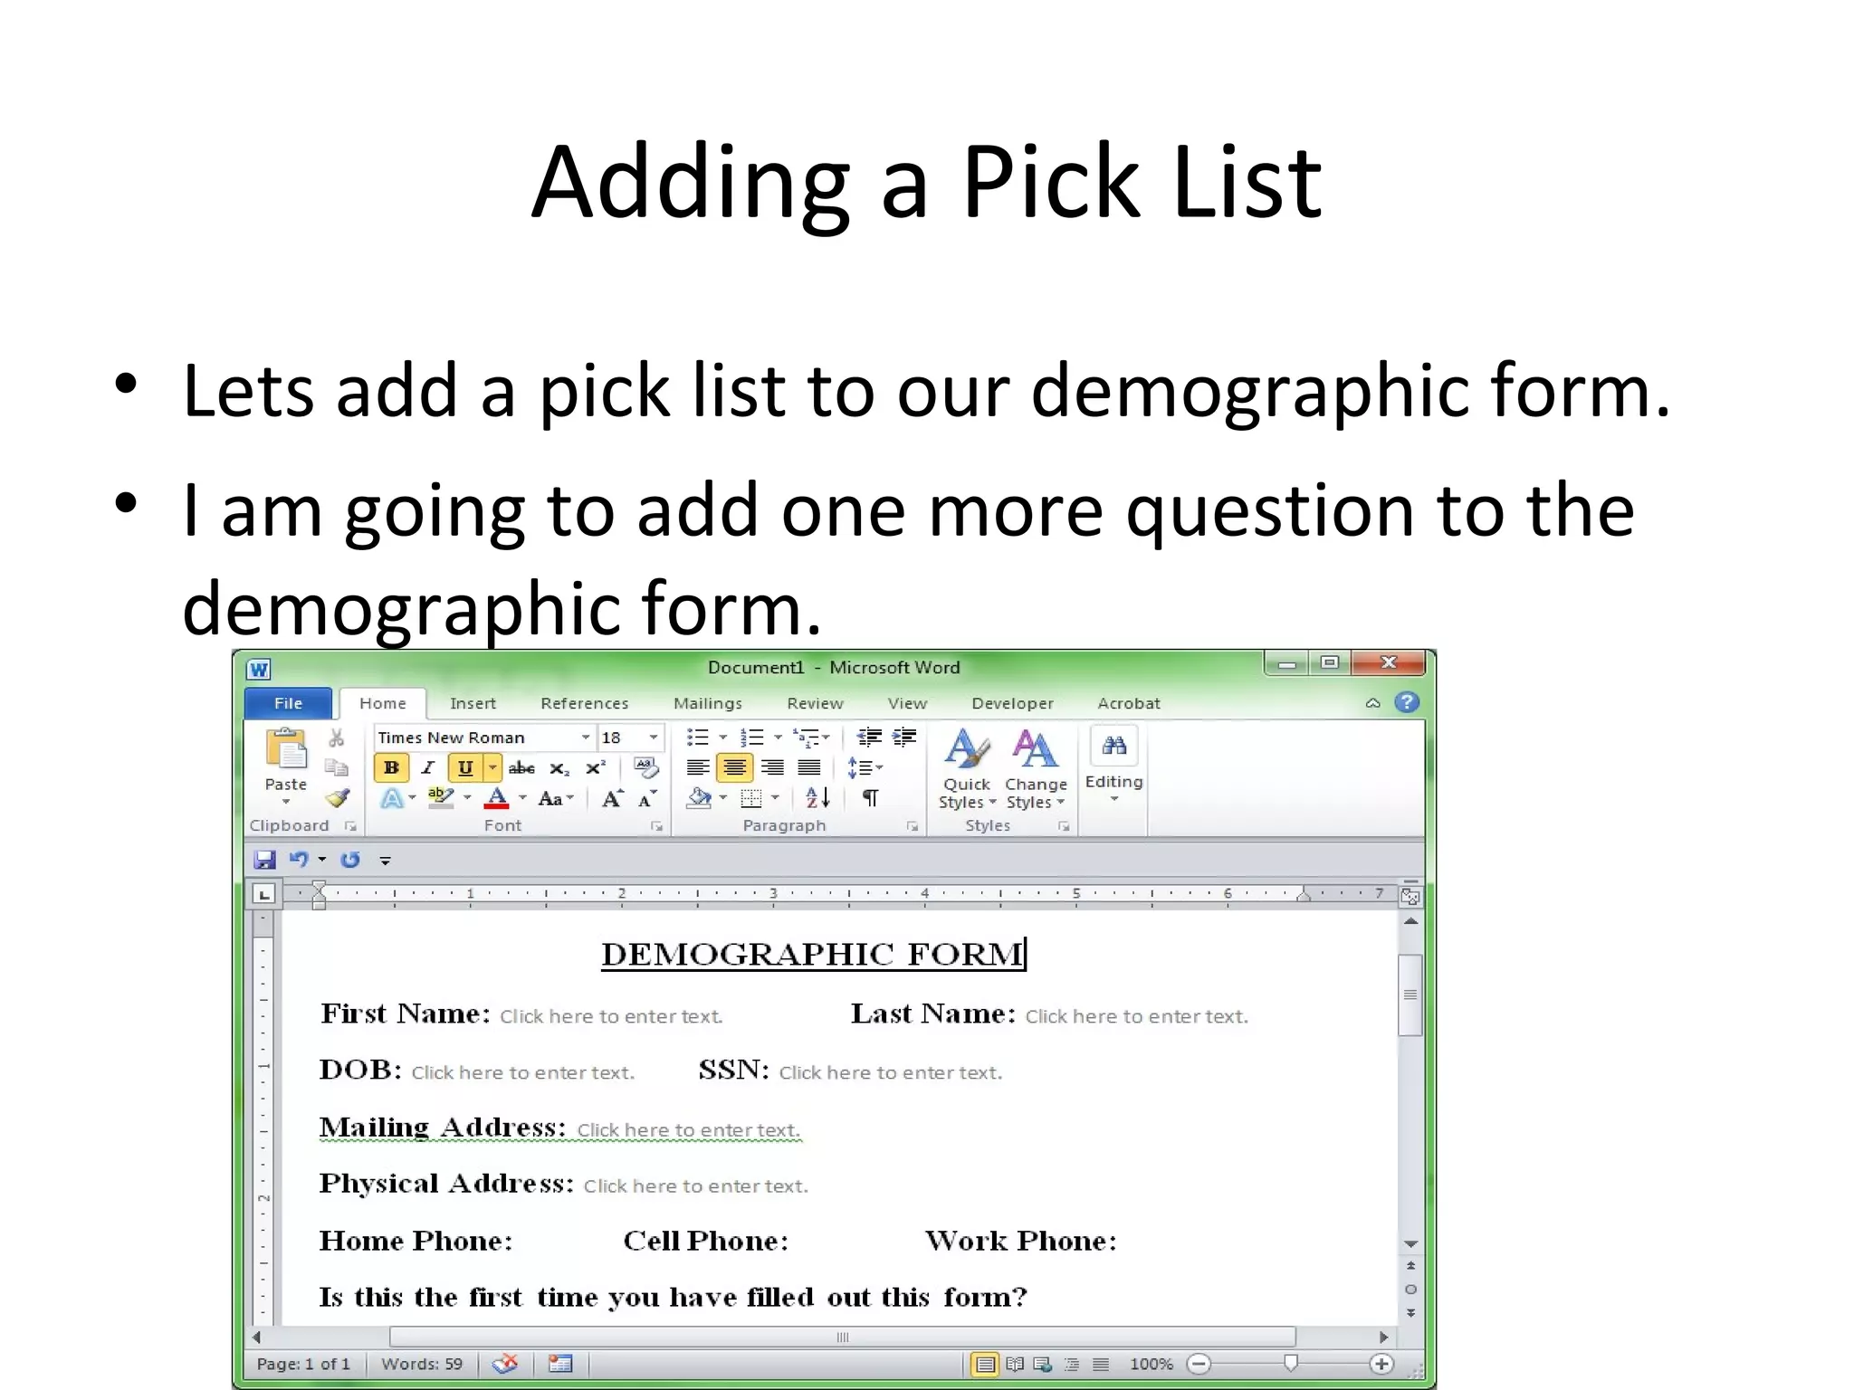Image resolution: width=1854 pixels, height=1390 pixels.
Task: Click First Name placeholder text field
Action: coord(611,1016)
